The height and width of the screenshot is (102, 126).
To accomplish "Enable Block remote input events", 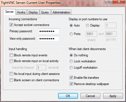I will (11, 55).
